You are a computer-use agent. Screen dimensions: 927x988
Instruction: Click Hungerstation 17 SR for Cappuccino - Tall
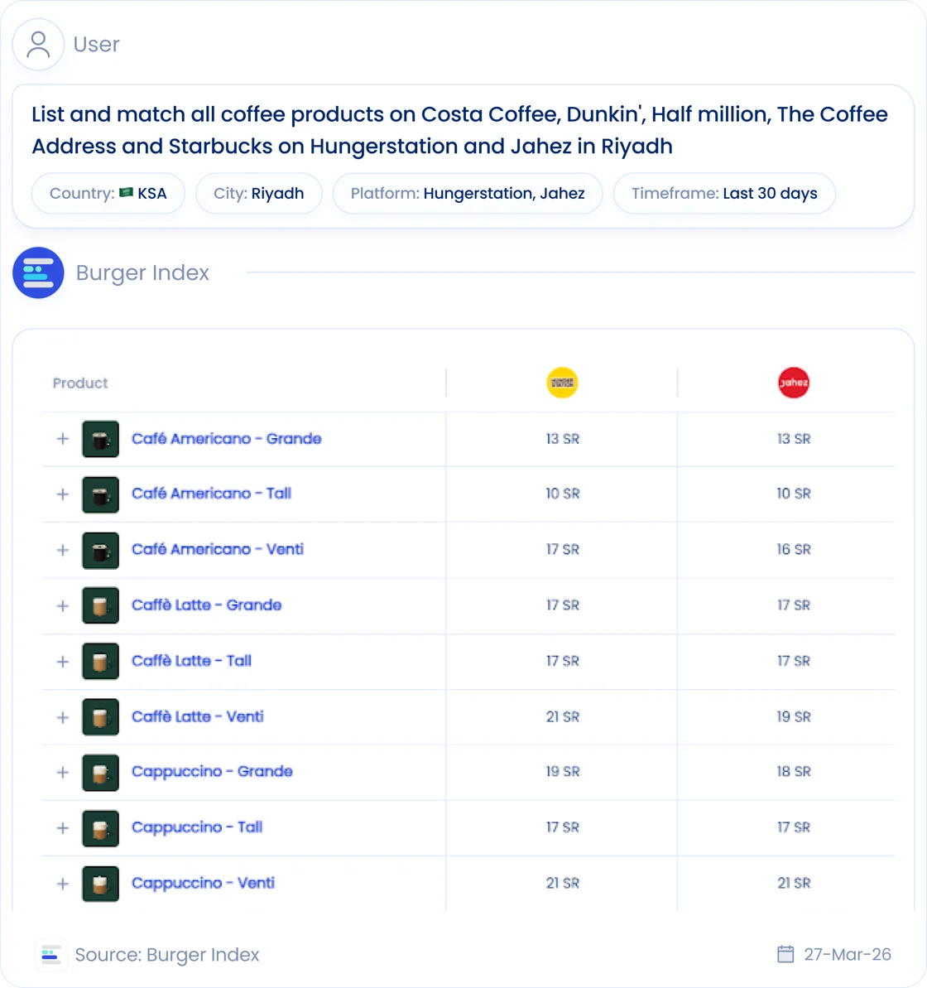(562, 827)
